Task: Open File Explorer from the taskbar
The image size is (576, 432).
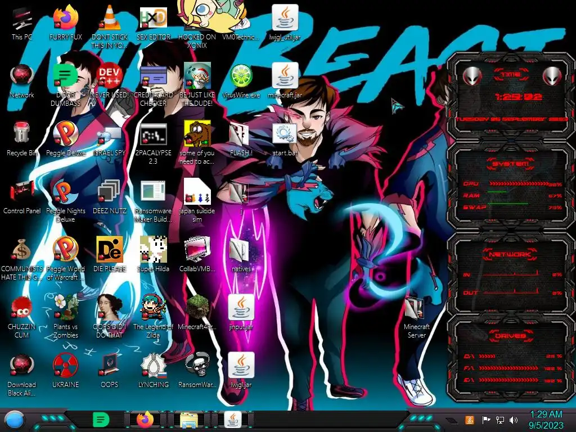Action: tap(189, 420)
